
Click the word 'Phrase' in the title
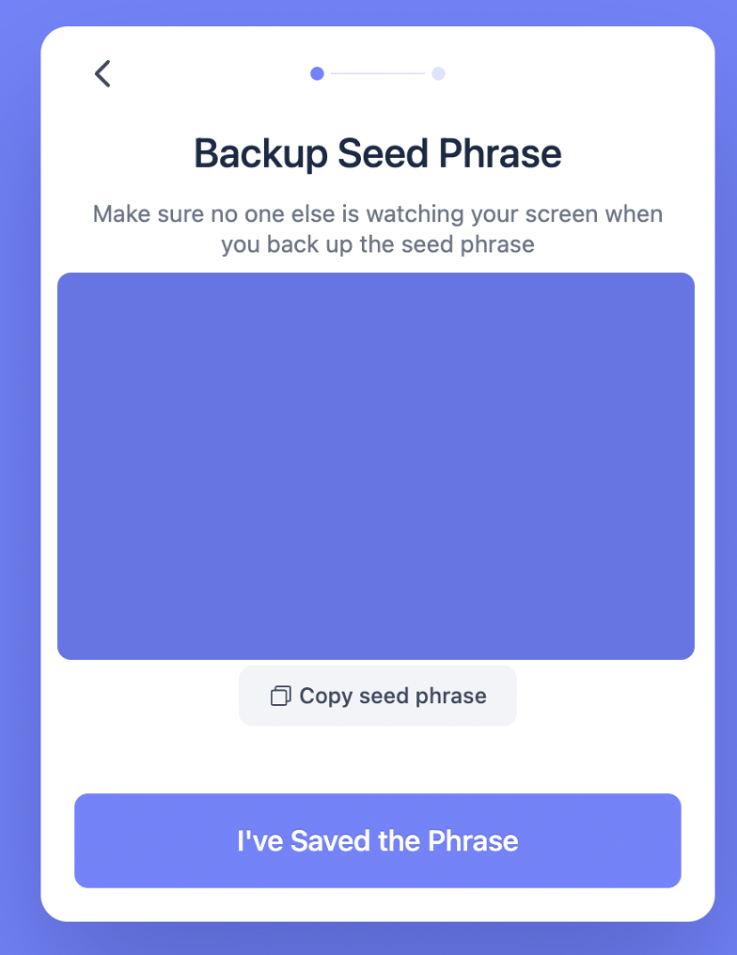(x=500, y=153)
